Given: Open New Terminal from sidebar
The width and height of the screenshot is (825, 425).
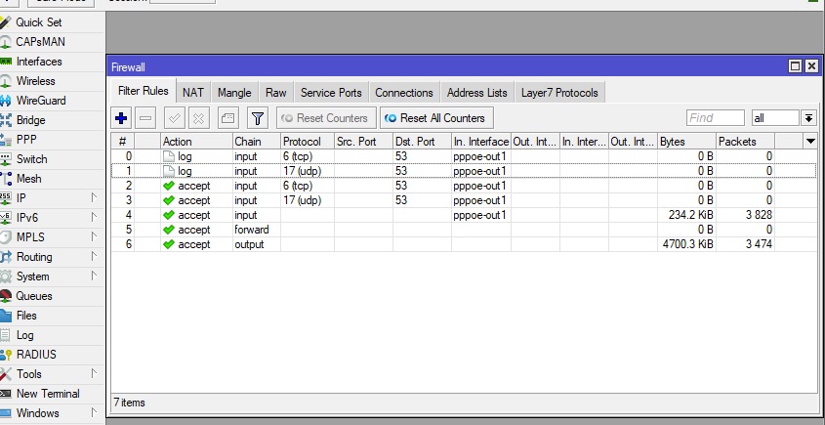Looking at the screenshot, I should [x=48, y=394].
